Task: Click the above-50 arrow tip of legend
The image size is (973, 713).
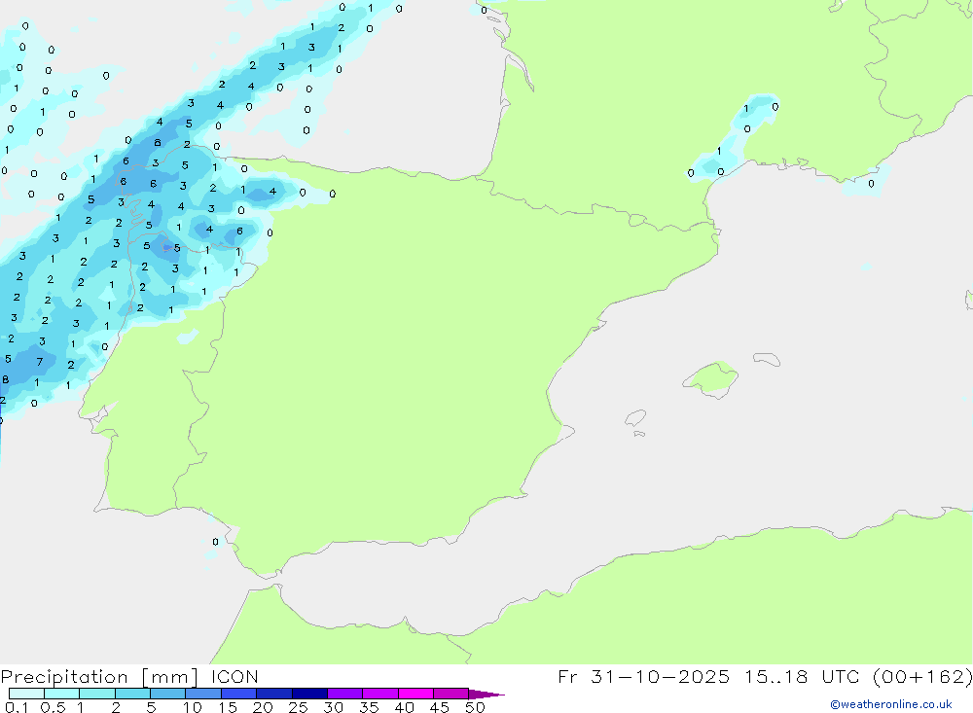Action: [486, 695]
